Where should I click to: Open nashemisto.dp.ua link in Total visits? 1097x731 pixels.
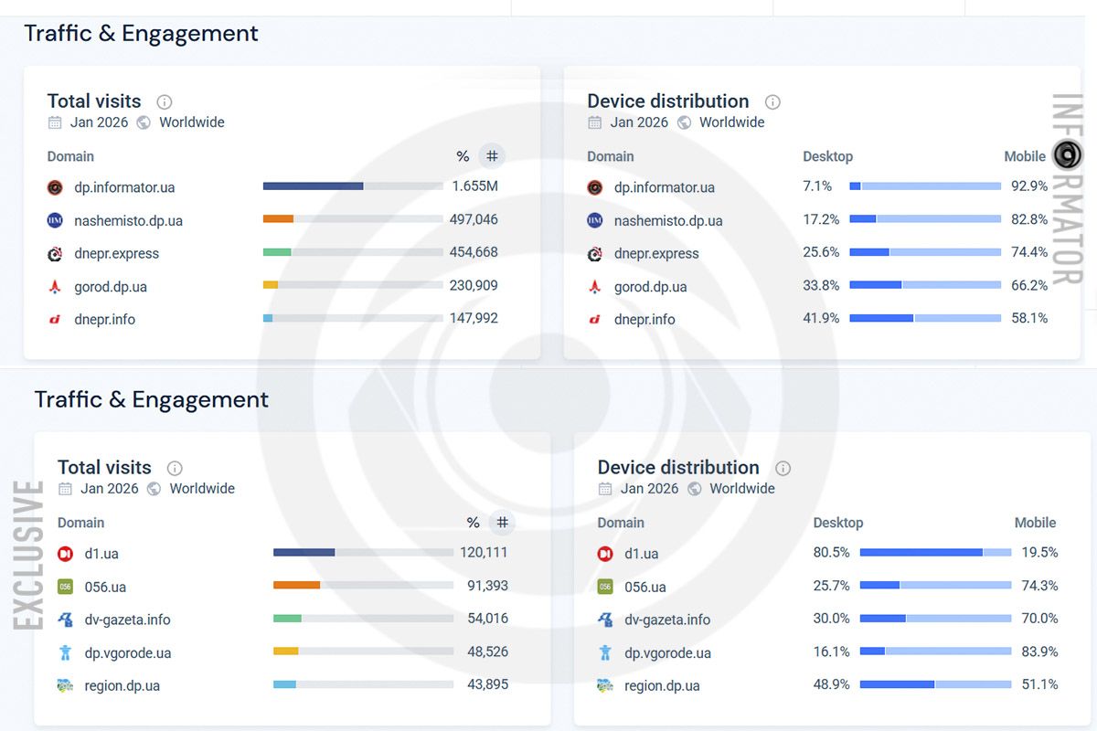[128, 220]
